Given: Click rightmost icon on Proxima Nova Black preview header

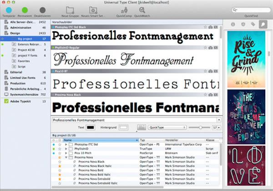Looking at the screenshot, I should point(216,95).
